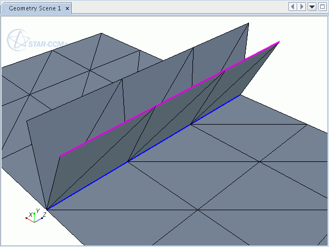Screen dimensions: 329x247
Task: Click the blue Z axis label
Action: pyautogui.click(x=43, y=215)
